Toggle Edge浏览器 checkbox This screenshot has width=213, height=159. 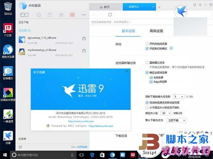[x=151, y=82]
